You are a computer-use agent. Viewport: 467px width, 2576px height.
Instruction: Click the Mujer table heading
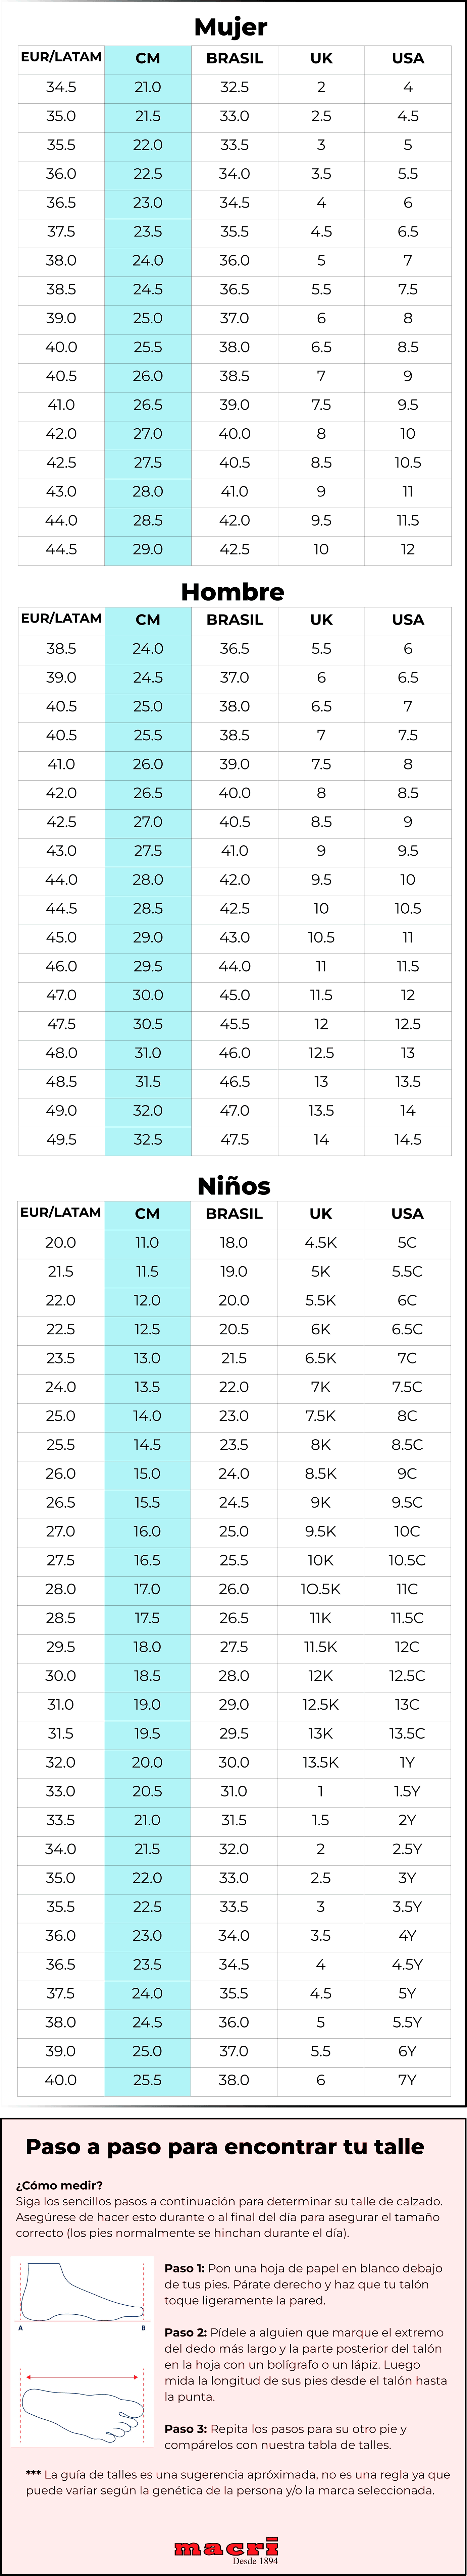point(231,27)
